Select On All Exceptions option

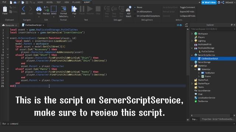click(143, 11)
